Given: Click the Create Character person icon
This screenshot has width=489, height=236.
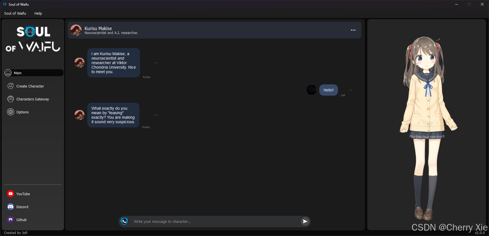Looking at the screenshot, I should click(11, 86).
